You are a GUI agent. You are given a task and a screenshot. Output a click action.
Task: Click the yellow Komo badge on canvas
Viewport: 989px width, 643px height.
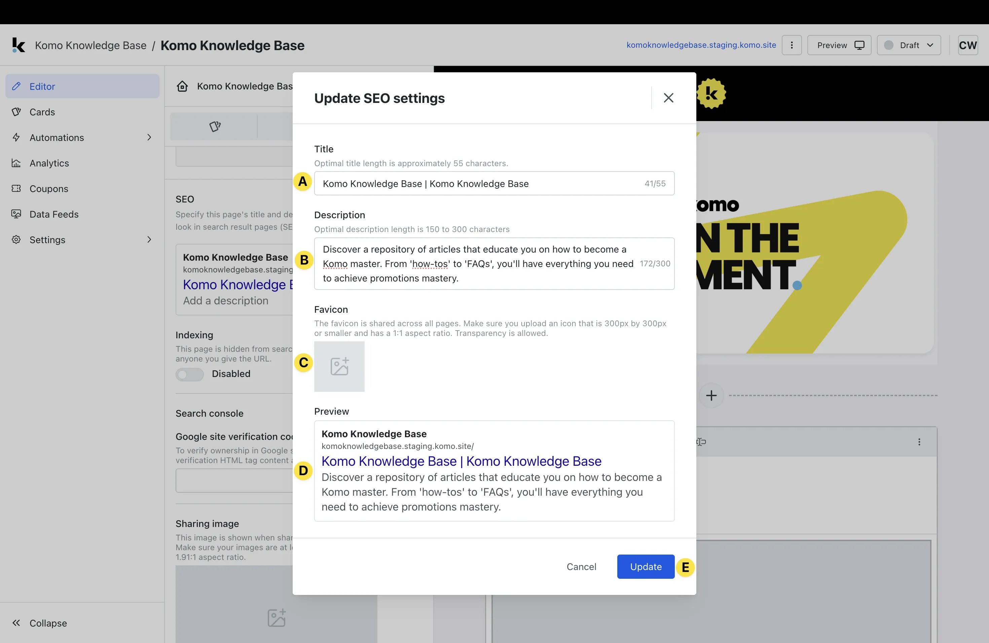coord(711,93)
